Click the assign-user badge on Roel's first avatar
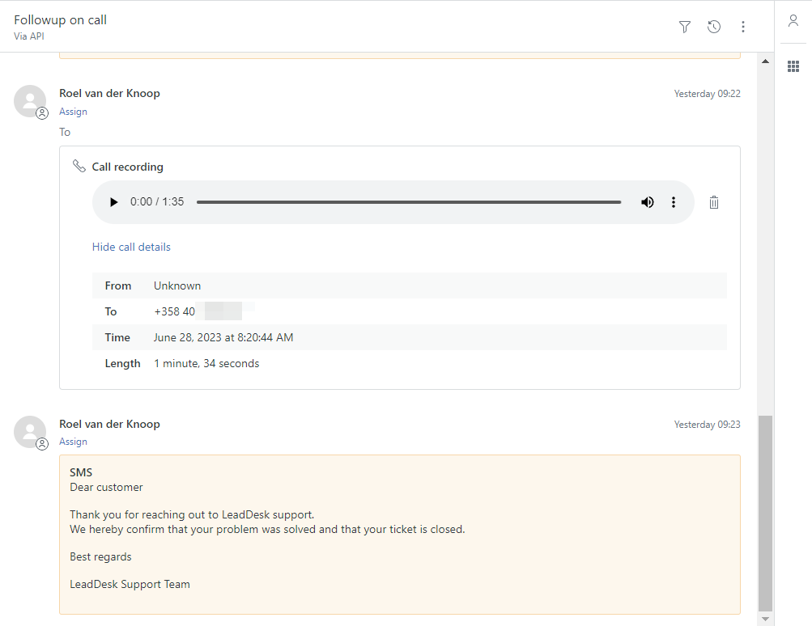The height and width of the screenshot is (626, 812). point(41,113)
